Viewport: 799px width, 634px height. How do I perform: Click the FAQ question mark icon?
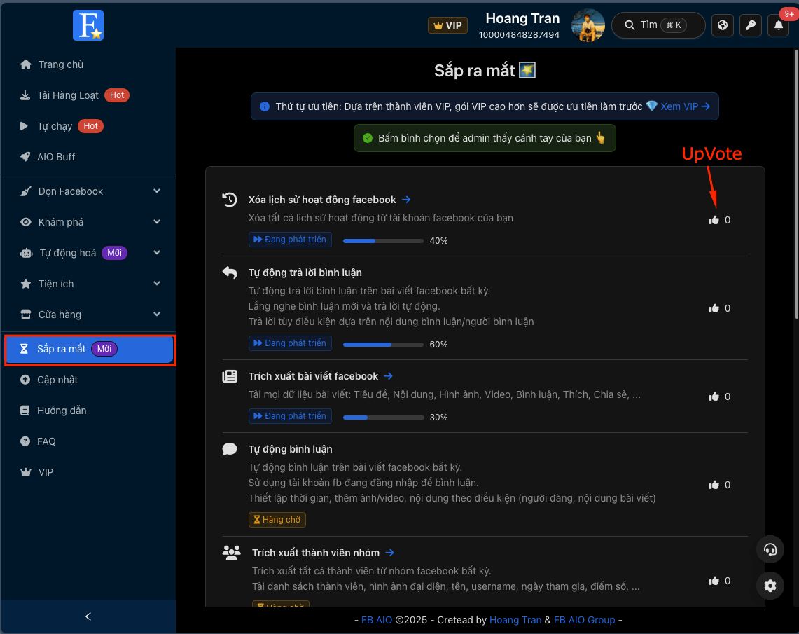pyautogui.click(x=25, y=441)
